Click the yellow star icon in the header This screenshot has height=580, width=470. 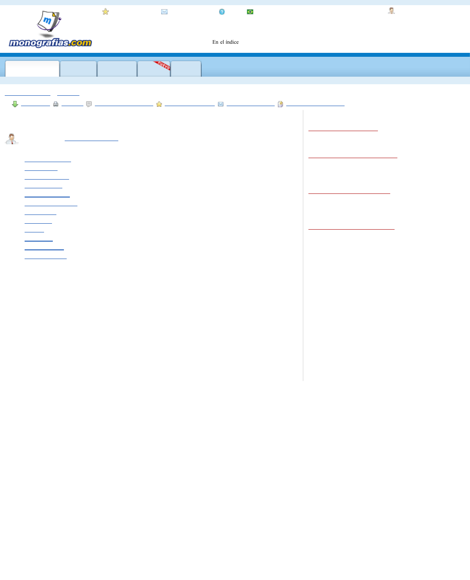(106, 12)
